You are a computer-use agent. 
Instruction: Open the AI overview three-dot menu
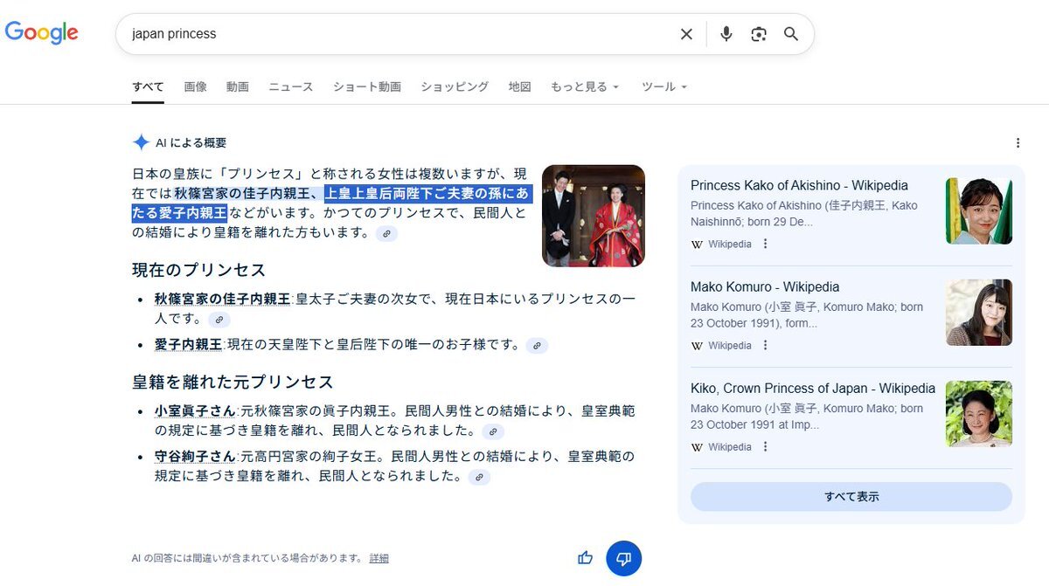click(1018, 142)
